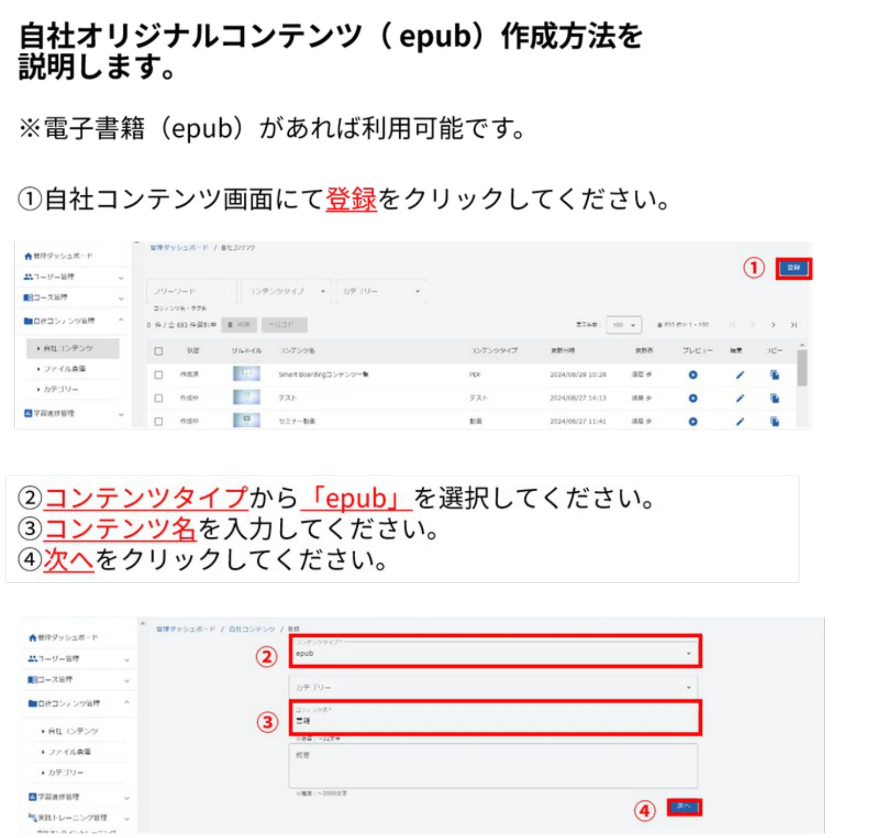Preview the Smart Boarding PDF content row
The image size is (872, 838).
click(692, 375)
